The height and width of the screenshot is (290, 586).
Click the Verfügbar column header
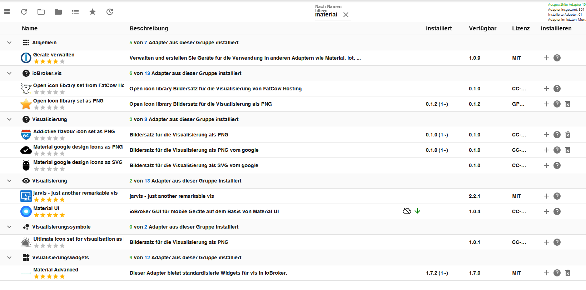pos(483,29)
